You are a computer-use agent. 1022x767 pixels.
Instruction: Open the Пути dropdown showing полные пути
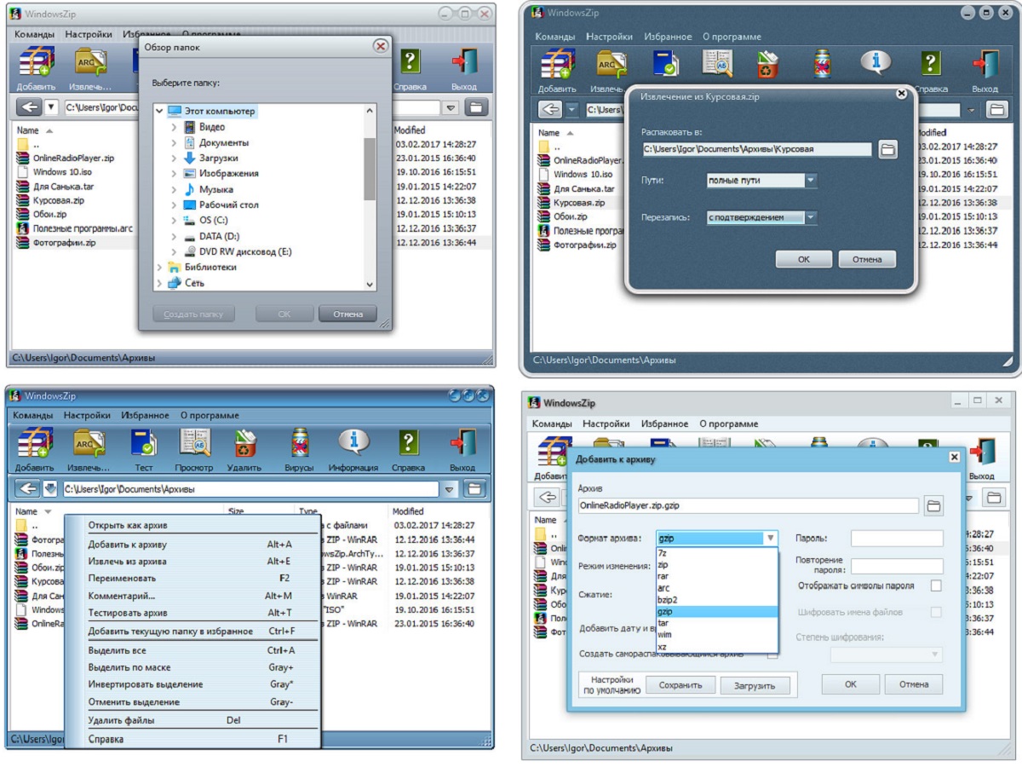811,181
